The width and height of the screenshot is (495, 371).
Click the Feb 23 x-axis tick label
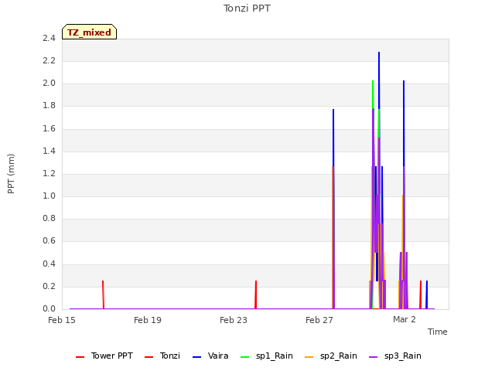234,320
